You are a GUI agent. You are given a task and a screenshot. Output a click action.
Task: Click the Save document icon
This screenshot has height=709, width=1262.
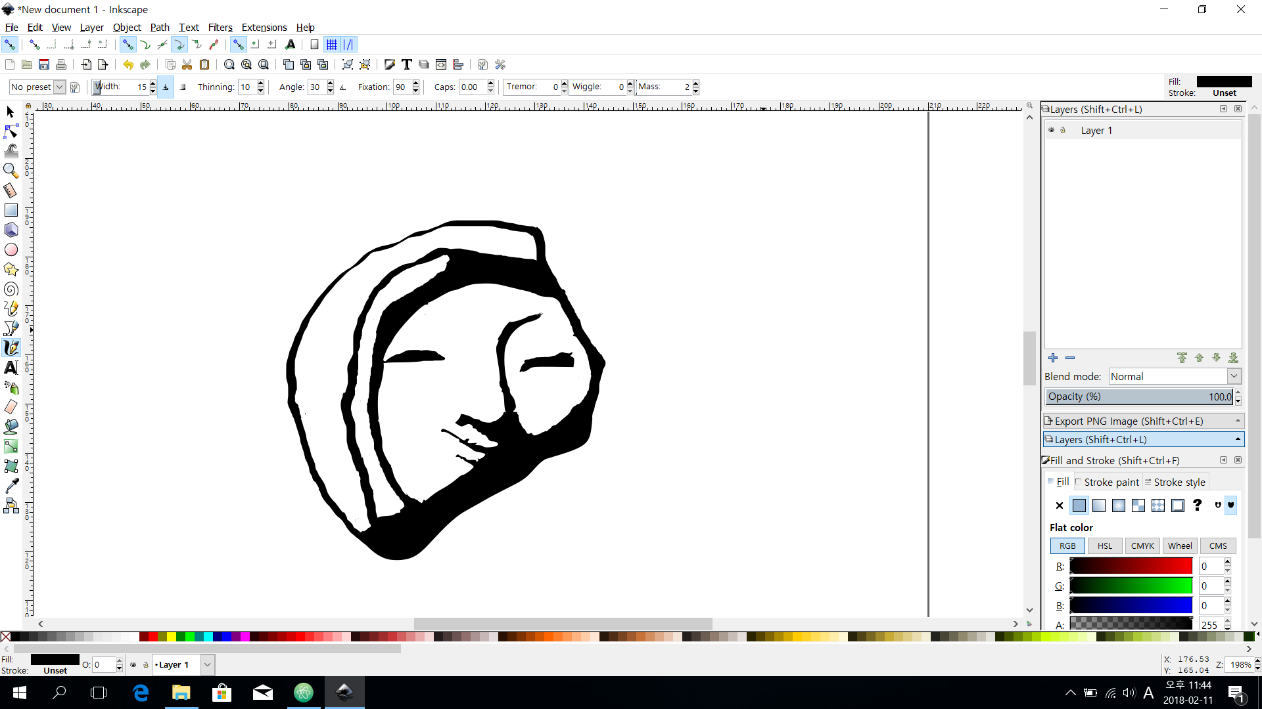click(x=44, y=64)
